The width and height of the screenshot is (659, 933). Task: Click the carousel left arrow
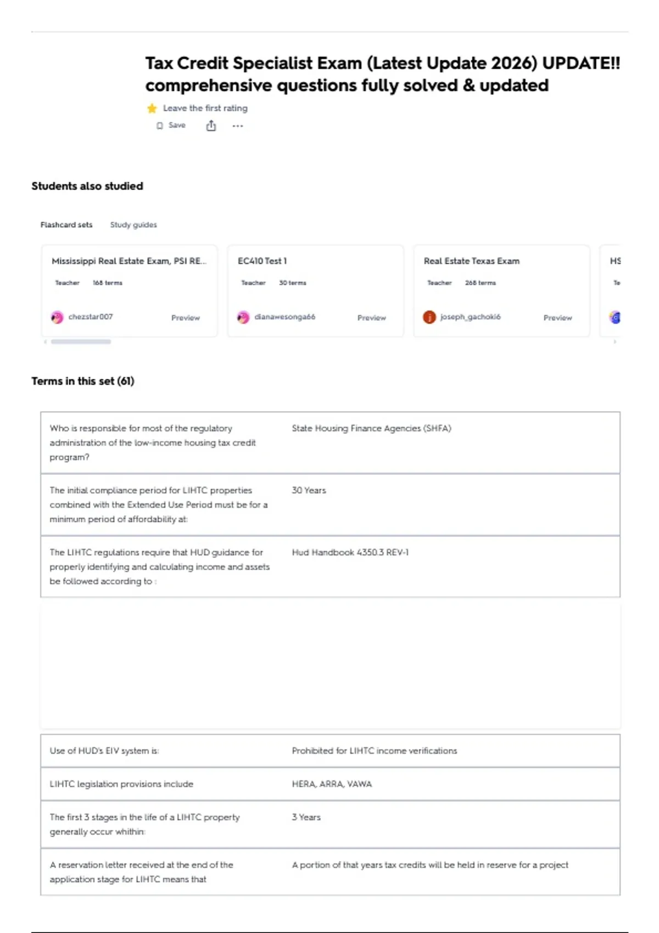[x=45, y=341]
